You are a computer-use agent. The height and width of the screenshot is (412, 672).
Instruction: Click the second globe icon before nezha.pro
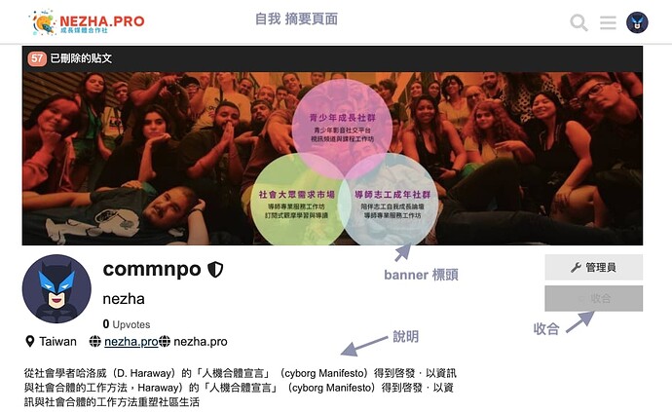point(165,342)
